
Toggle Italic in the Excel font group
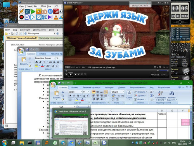[x=74, y=96]
